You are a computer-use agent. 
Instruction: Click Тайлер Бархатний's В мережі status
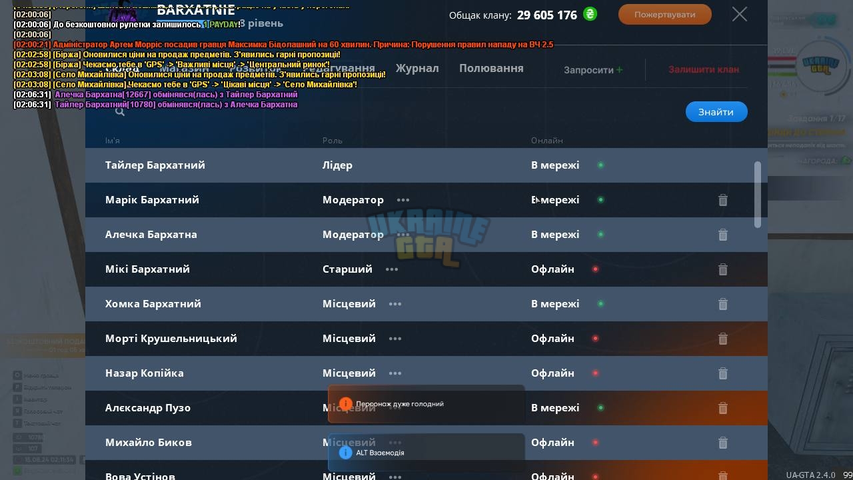555,165
